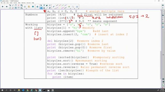Open the Help menu
Viewport: 165px width, 92px height.
pos(33,3)
